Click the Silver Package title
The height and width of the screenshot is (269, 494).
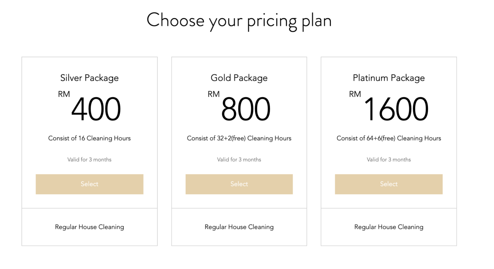coord(89,78)
